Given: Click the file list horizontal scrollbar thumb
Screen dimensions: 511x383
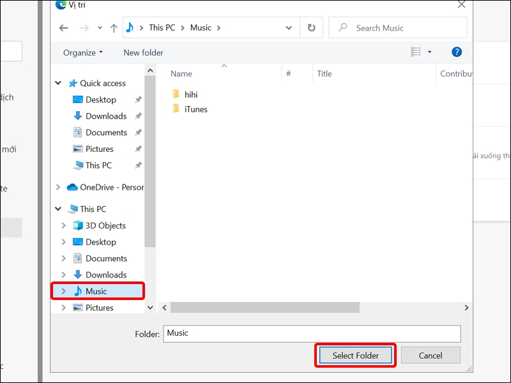Looking at the screenshot, I should (x=265, y=308).
